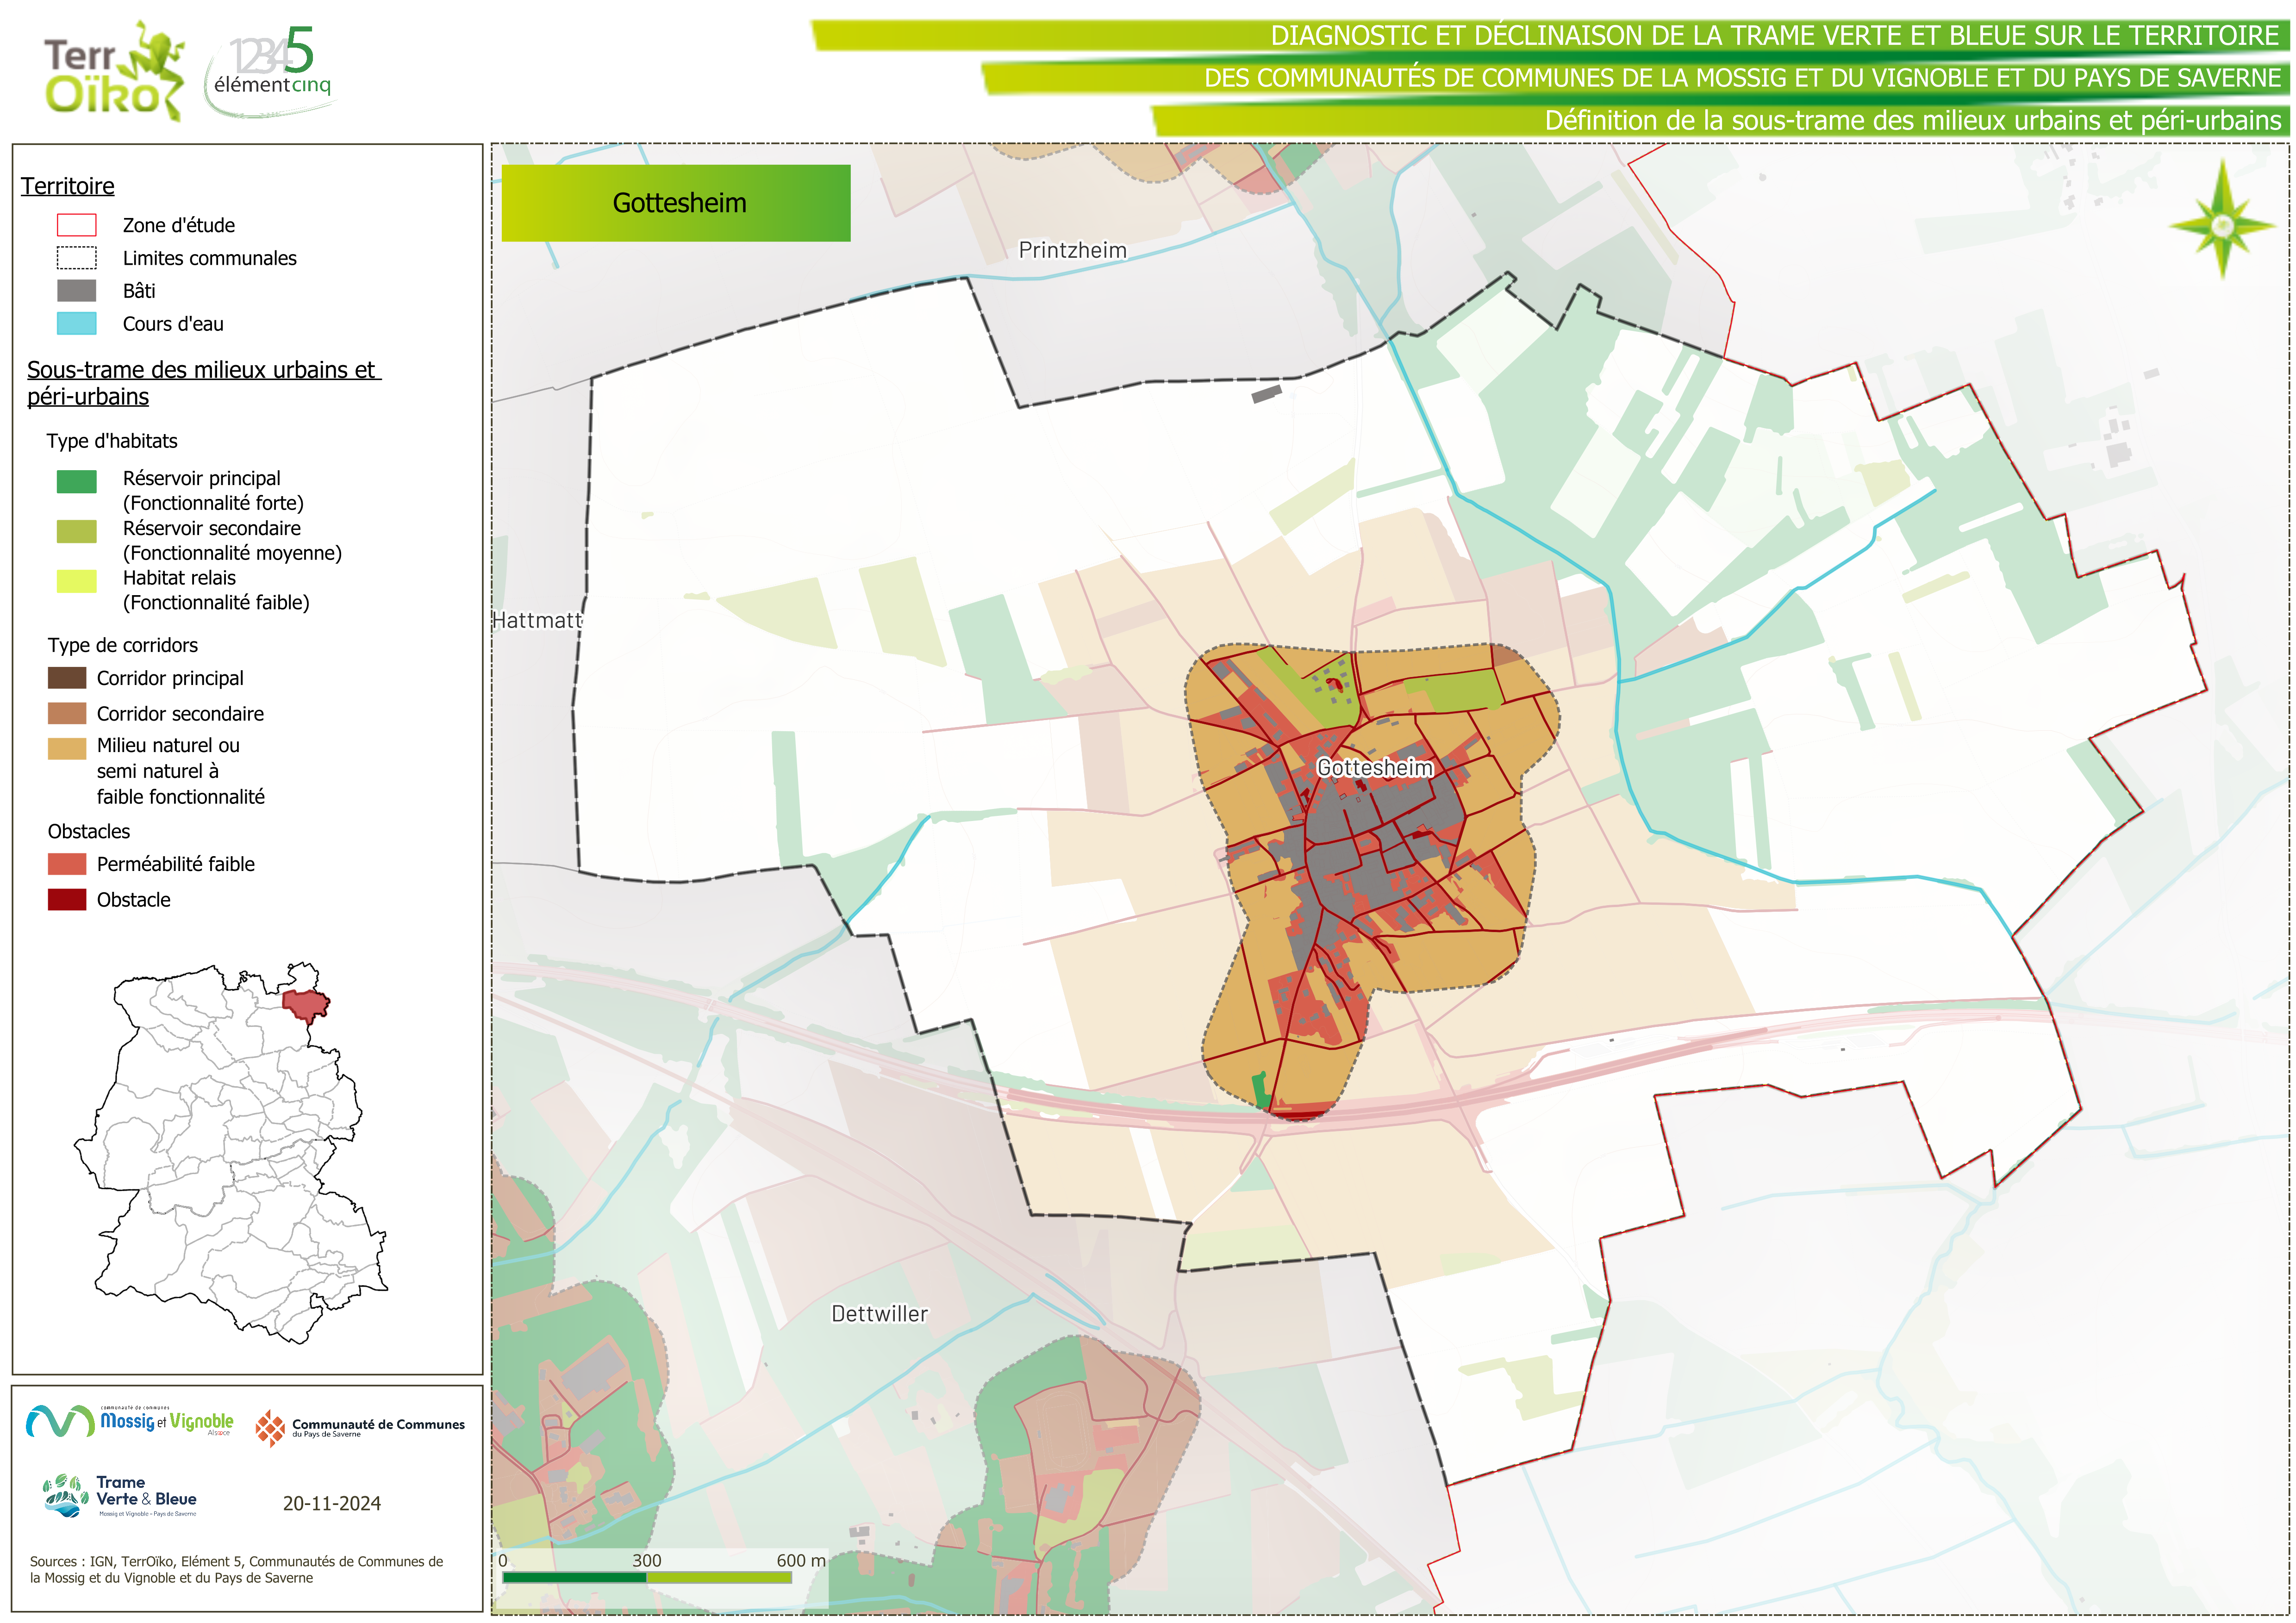Click the blue Cours d'eau legend swatch

[77, 324]
